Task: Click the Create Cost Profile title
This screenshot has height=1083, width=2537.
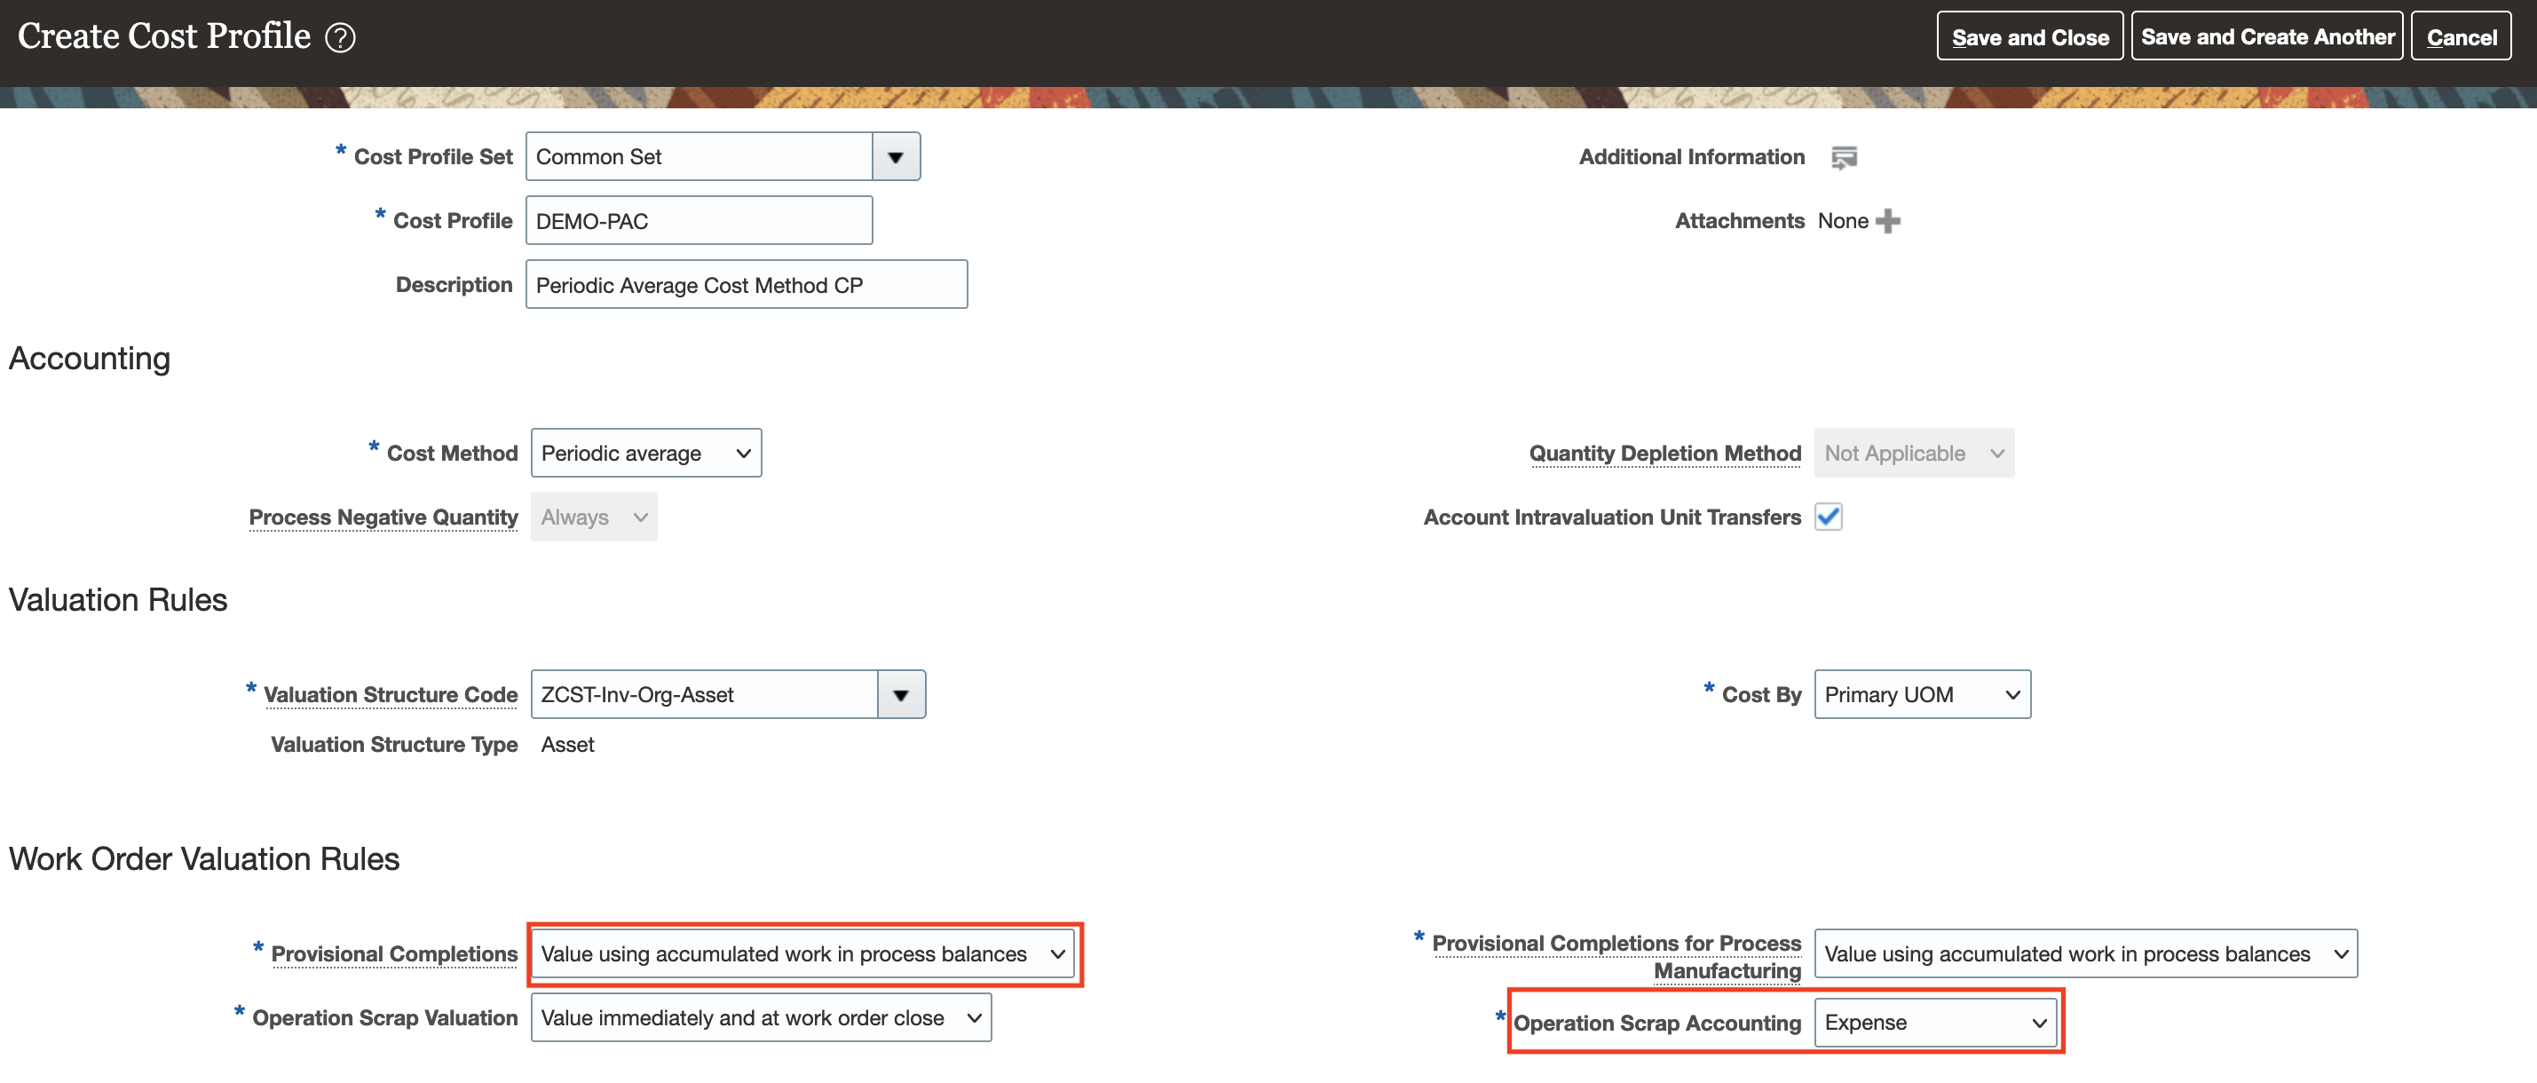Action: tap(164, 36)
